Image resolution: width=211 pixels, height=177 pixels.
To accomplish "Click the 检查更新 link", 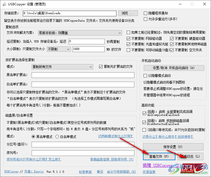I will click(85, 172).
